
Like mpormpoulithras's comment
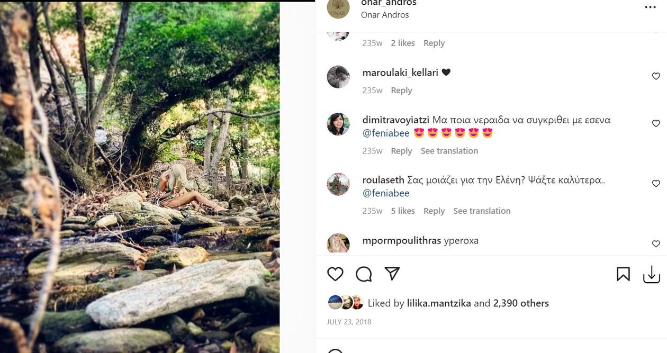(656, 244)
